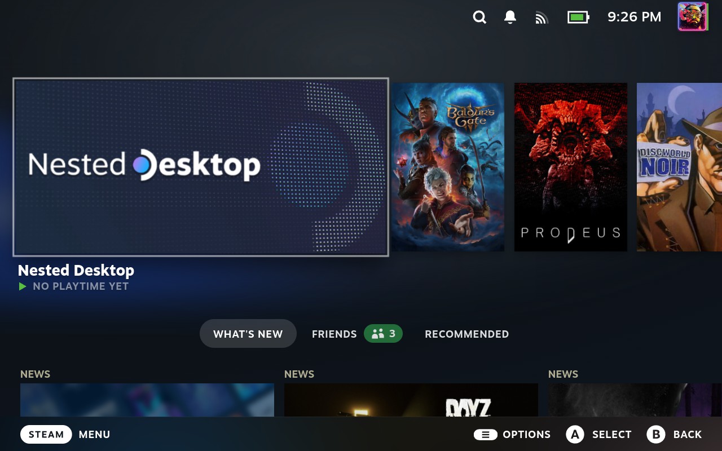
Task: Switch to the FRIENDS tab
Action: [x=334, y=334]
